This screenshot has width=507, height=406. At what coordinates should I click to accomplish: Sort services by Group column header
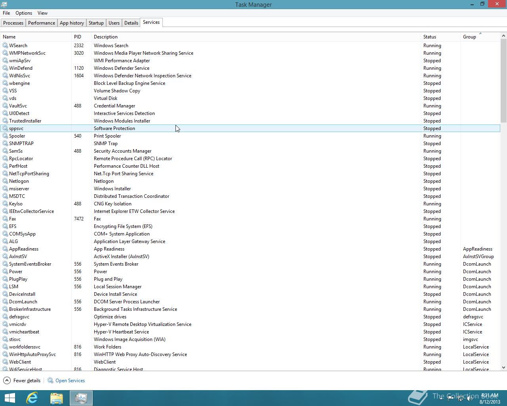point(480,37)
